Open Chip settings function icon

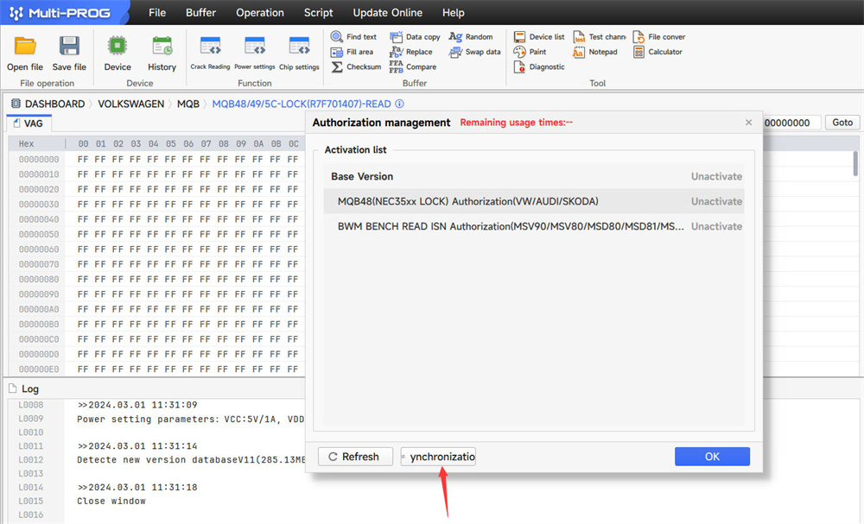(299, 47)
